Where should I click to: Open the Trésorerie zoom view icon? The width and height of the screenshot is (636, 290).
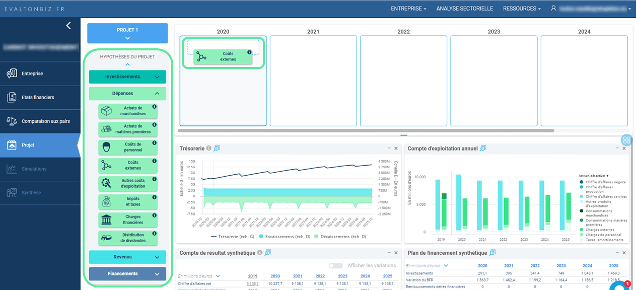click(x=217, y=149)
